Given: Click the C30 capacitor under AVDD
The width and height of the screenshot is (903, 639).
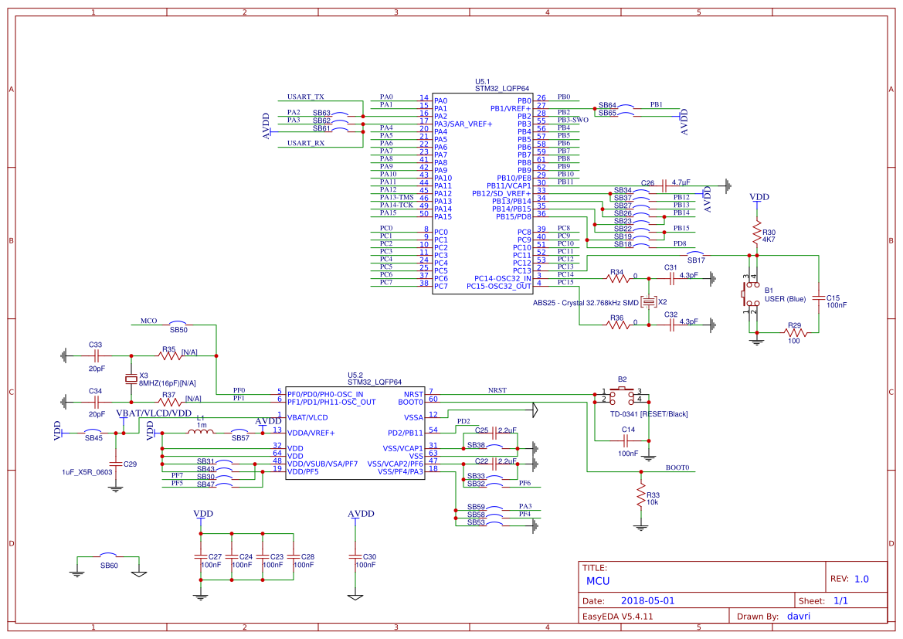Looking at the screenshot, I should tap(355, 556).
